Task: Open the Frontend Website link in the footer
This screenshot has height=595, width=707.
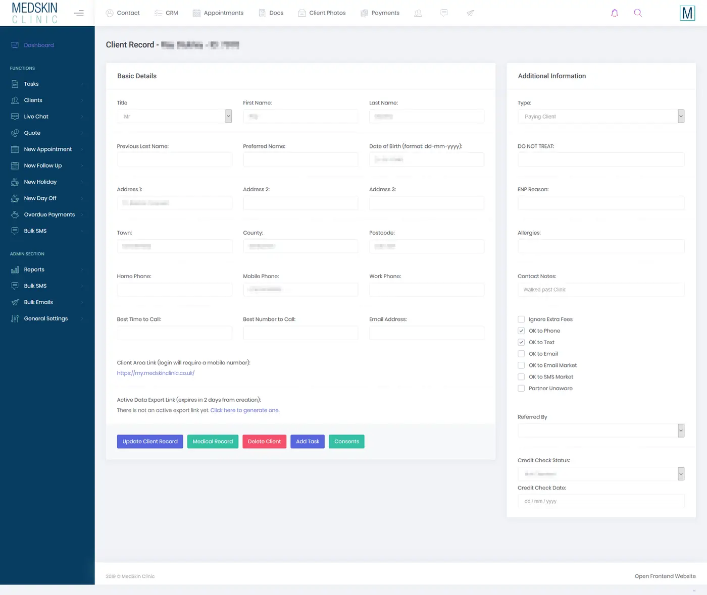Action: tap(665, 576)
